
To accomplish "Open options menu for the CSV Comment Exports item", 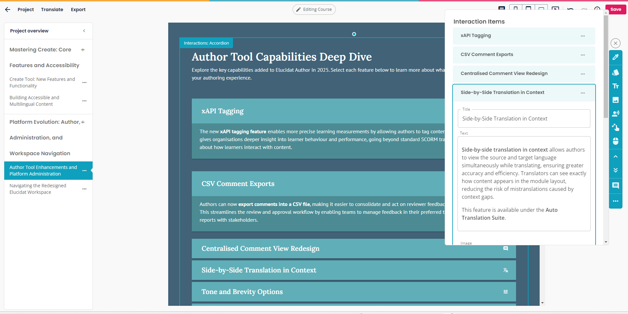I will coord(583,55).
